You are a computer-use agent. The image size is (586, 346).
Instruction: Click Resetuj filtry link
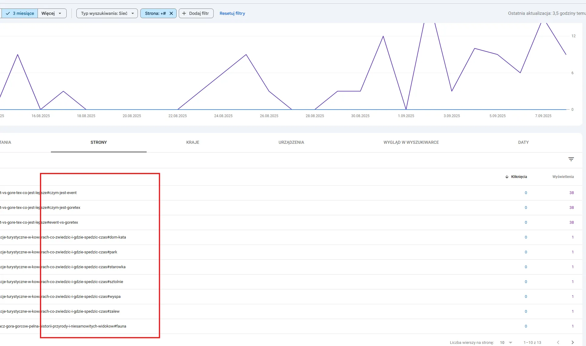click(x=232, y=13)
